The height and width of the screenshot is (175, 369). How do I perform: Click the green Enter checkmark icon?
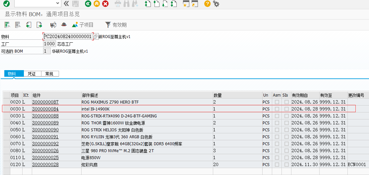[7, 4]
